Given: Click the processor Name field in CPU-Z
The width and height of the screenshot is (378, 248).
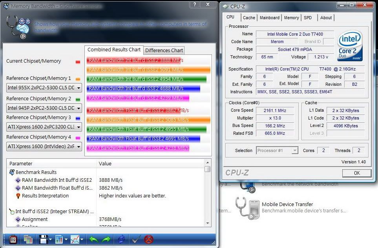Looking at the screenshot, I should pyautogui.click(x=295, y=34).
